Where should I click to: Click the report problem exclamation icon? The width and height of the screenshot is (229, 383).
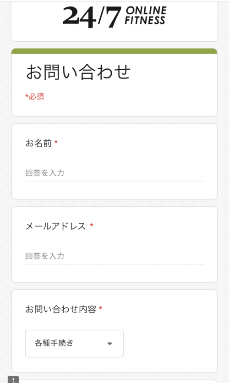tap(13, 380)
